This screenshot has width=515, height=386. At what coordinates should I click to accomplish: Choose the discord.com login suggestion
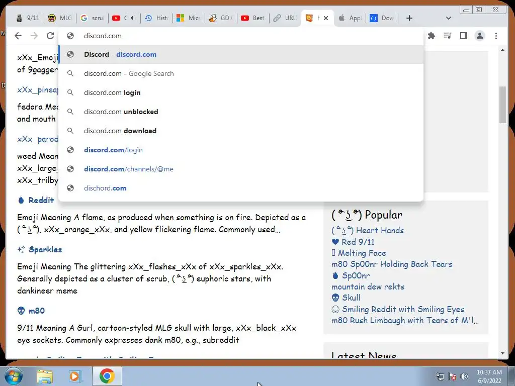coord(241,92)
